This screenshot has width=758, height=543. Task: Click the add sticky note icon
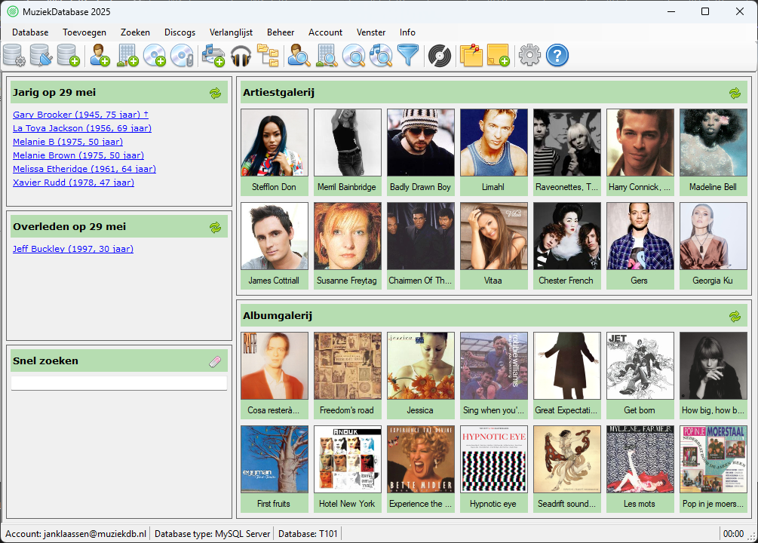coord(499,55)
